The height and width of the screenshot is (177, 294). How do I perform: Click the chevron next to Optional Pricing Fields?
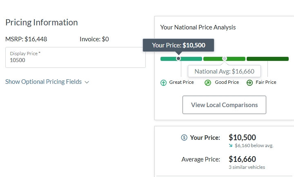pos(87,82)
